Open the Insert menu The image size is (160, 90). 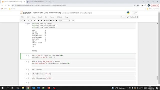tap(40, 17)
